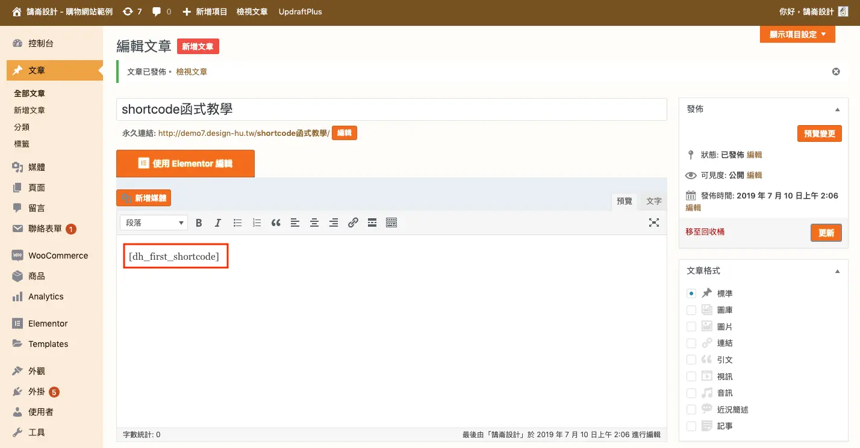Image resolution: width=860 pixels, height=448 pixels.
Task: Click the 更新 update button
Action: [826, 233]
